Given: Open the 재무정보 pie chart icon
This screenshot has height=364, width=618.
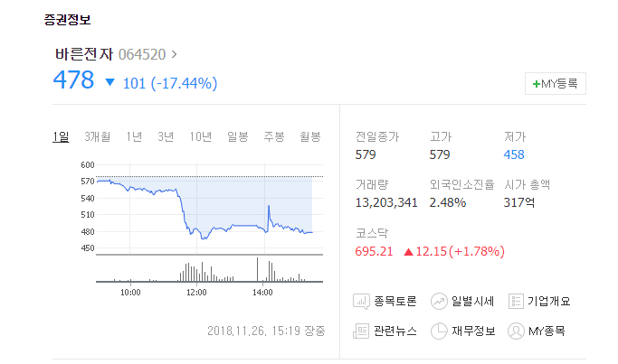Looking at the screenshot, I should point(439,331).
